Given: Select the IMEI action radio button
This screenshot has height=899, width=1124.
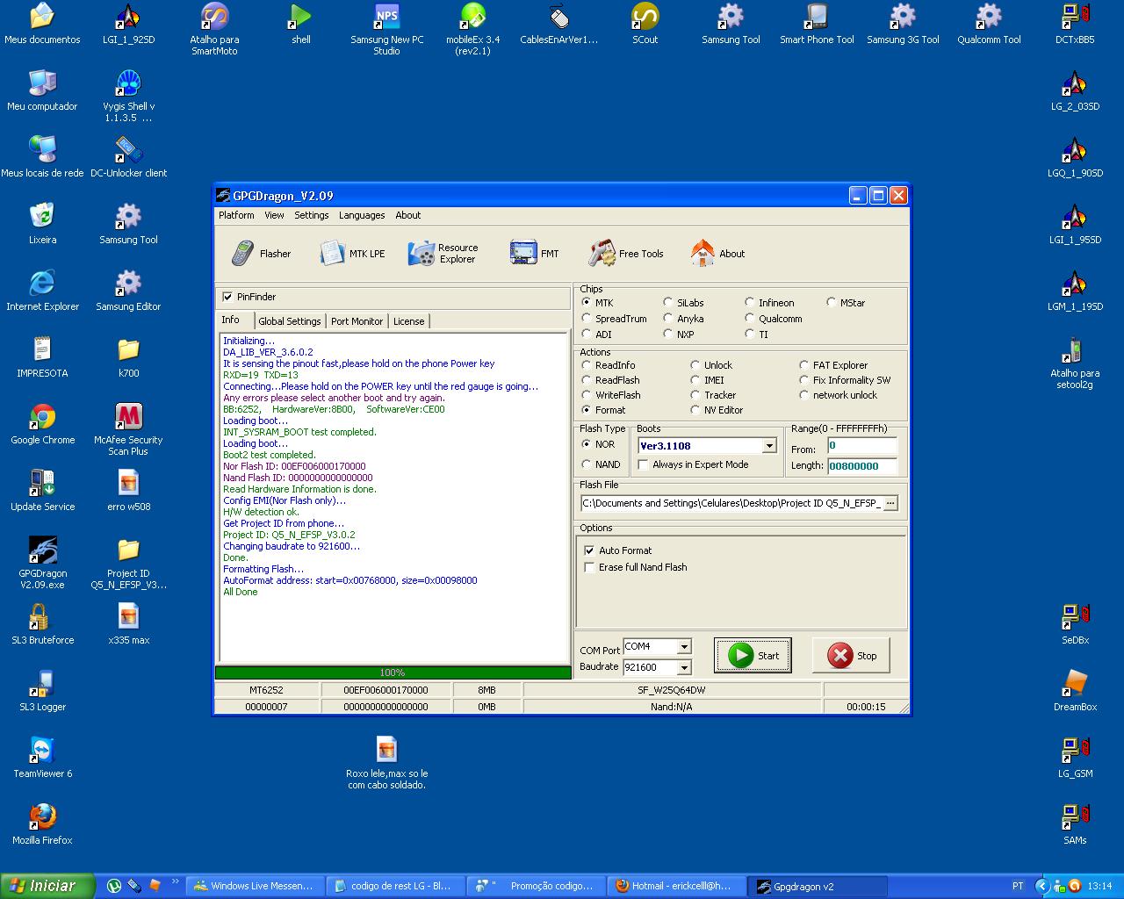Looking at the screenshot, I should tap(695, 380).
